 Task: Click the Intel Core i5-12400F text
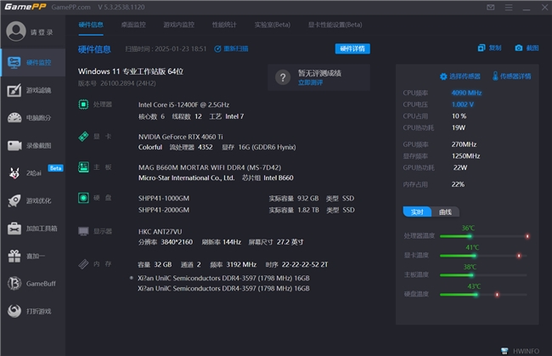pyautogui.click(x=183, y=105)
